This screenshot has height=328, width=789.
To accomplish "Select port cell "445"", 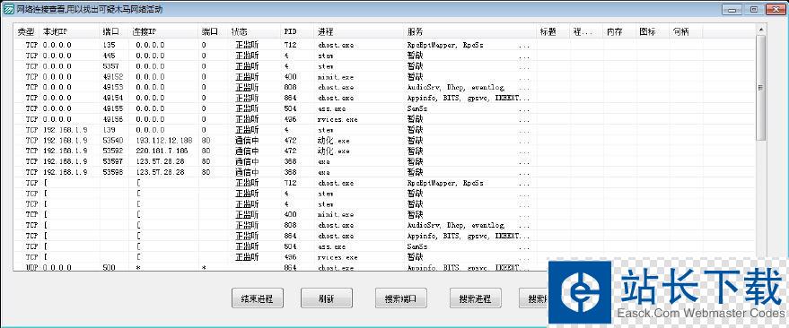I will (x=109, y=56).
